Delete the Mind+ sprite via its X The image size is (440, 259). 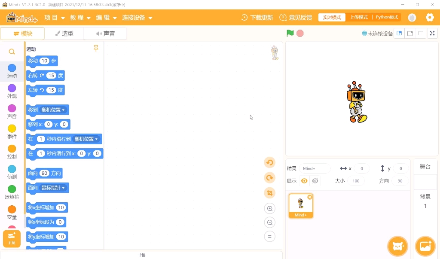(x=310, y=197)
